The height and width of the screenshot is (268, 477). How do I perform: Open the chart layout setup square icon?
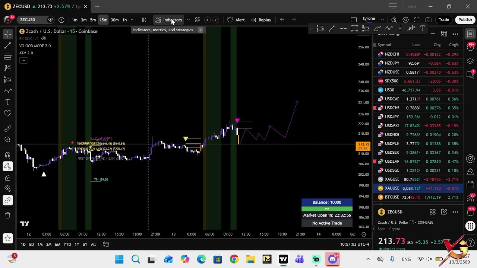tap(354, 20)
